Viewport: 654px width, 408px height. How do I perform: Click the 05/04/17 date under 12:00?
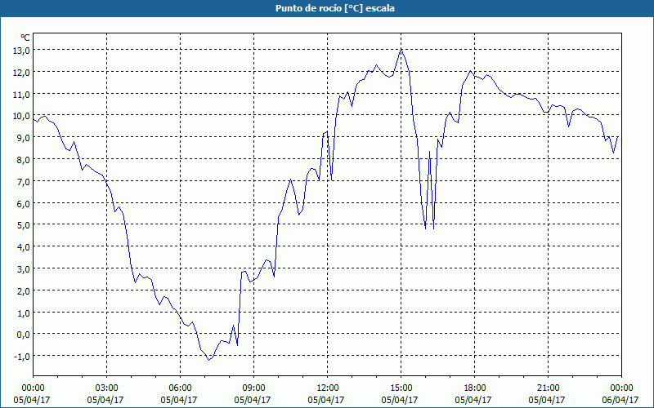click(x=326, y=400)
